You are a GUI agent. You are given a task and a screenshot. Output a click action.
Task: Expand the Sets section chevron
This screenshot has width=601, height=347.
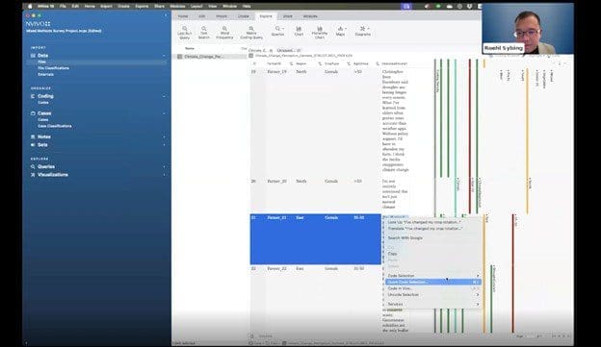coord(165,145)
